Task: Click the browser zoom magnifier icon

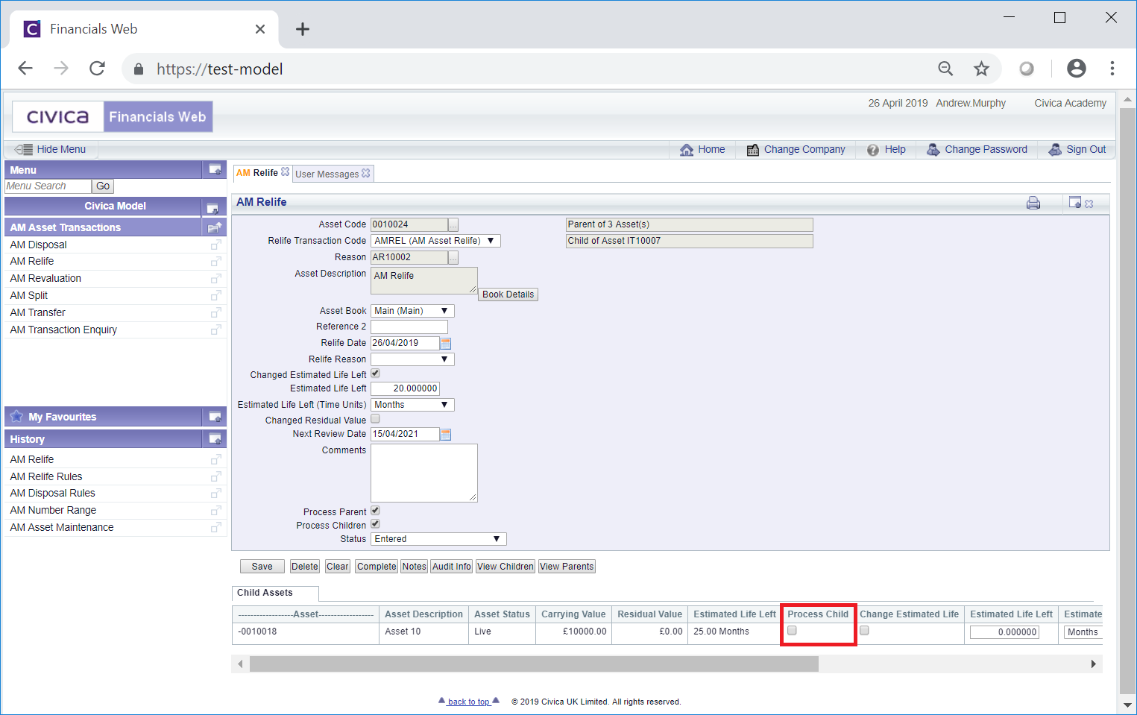Action: (945, 69)
